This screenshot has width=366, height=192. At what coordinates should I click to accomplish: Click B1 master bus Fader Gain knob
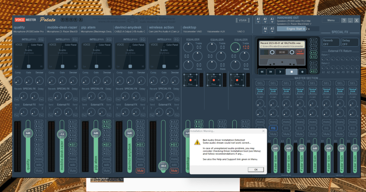[329, 148]
